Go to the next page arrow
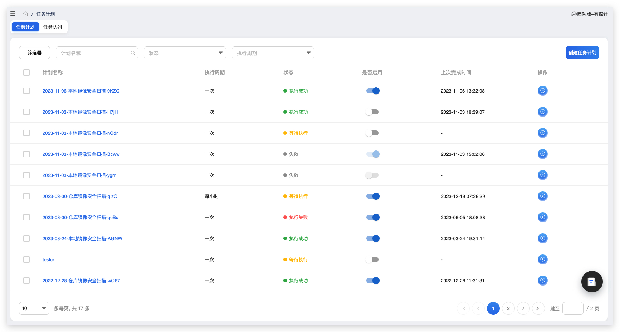 pyautogui.click(x=523, y=308)
